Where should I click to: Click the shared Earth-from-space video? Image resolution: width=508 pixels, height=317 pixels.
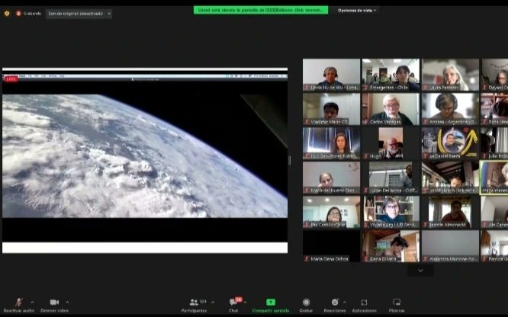pyautogui.click(x=145, y=155)
